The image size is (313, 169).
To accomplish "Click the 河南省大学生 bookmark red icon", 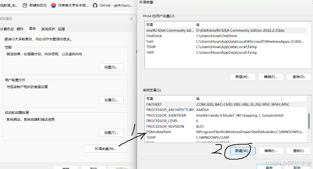I will point(53,5).
